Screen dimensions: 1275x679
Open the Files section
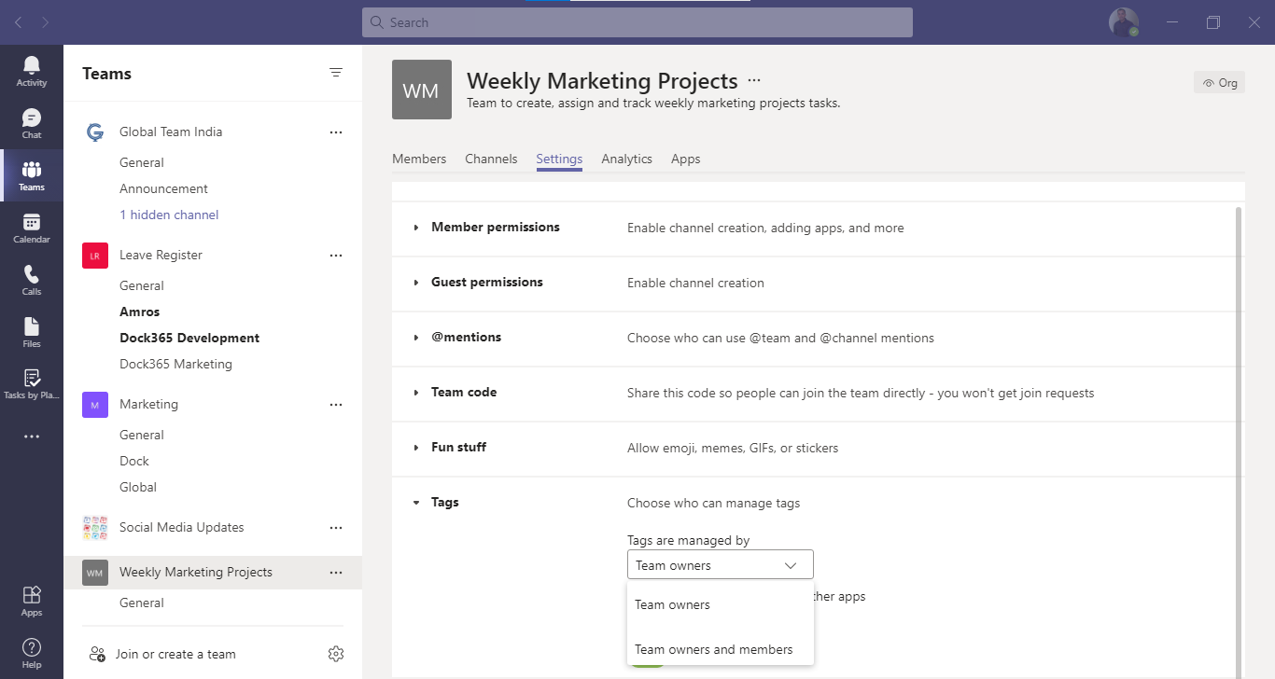31,331
